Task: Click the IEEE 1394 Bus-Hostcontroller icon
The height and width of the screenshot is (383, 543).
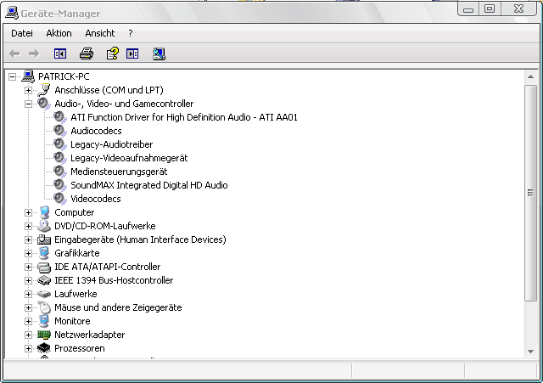Action: [x=44, y=280]
